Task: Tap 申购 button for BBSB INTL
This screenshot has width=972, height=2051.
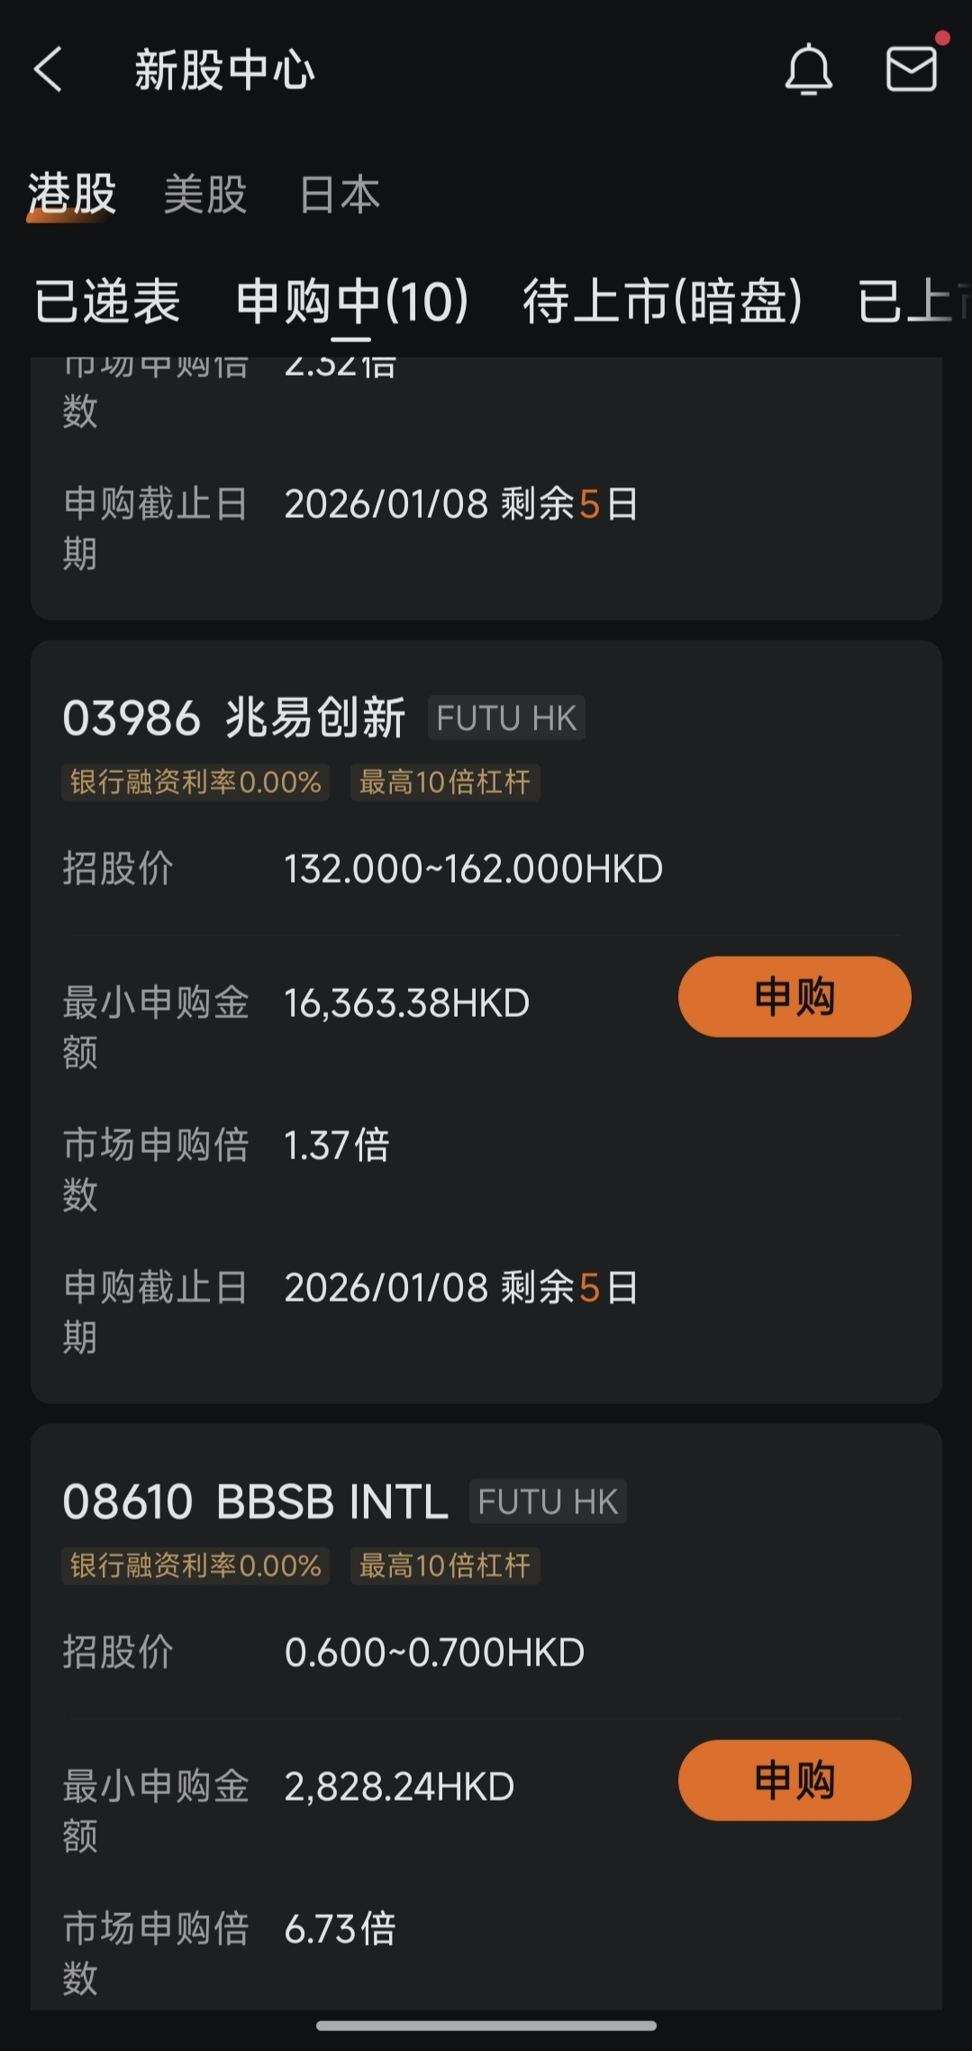Action: click(794, 1780)
